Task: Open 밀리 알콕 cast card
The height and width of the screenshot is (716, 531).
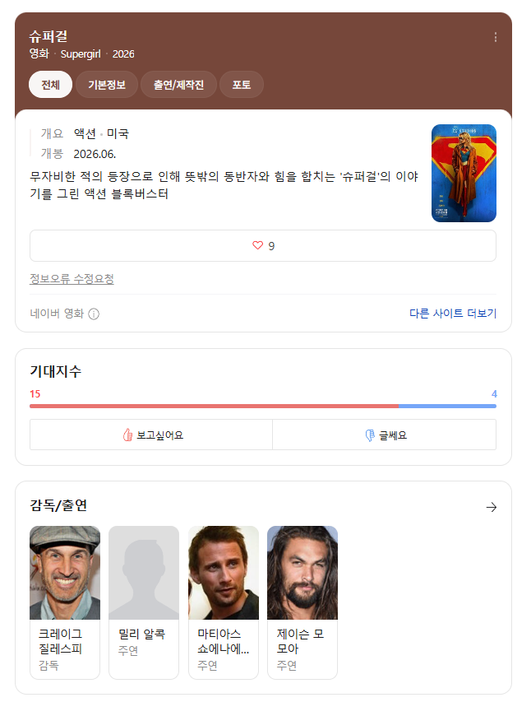Action: point(144,602)
